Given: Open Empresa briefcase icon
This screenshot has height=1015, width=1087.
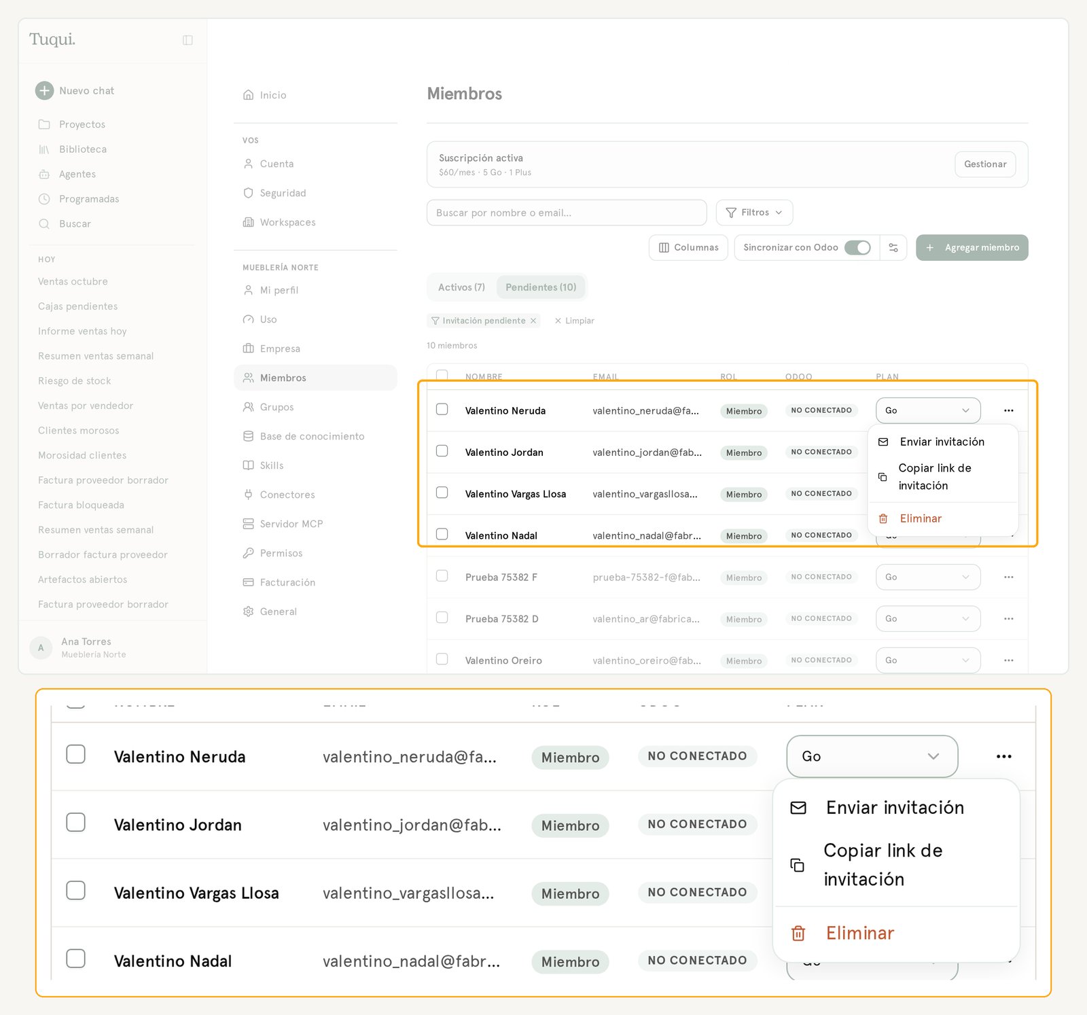Looking at the screenshot, I should [249, 349].
